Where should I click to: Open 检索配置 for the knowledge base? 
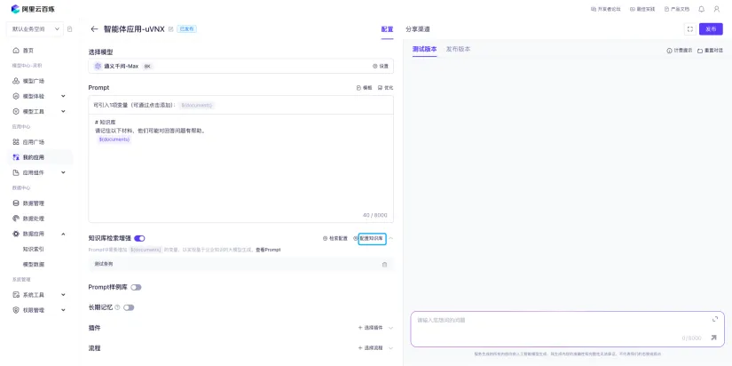pyautogui.click(x=335, y=238)
